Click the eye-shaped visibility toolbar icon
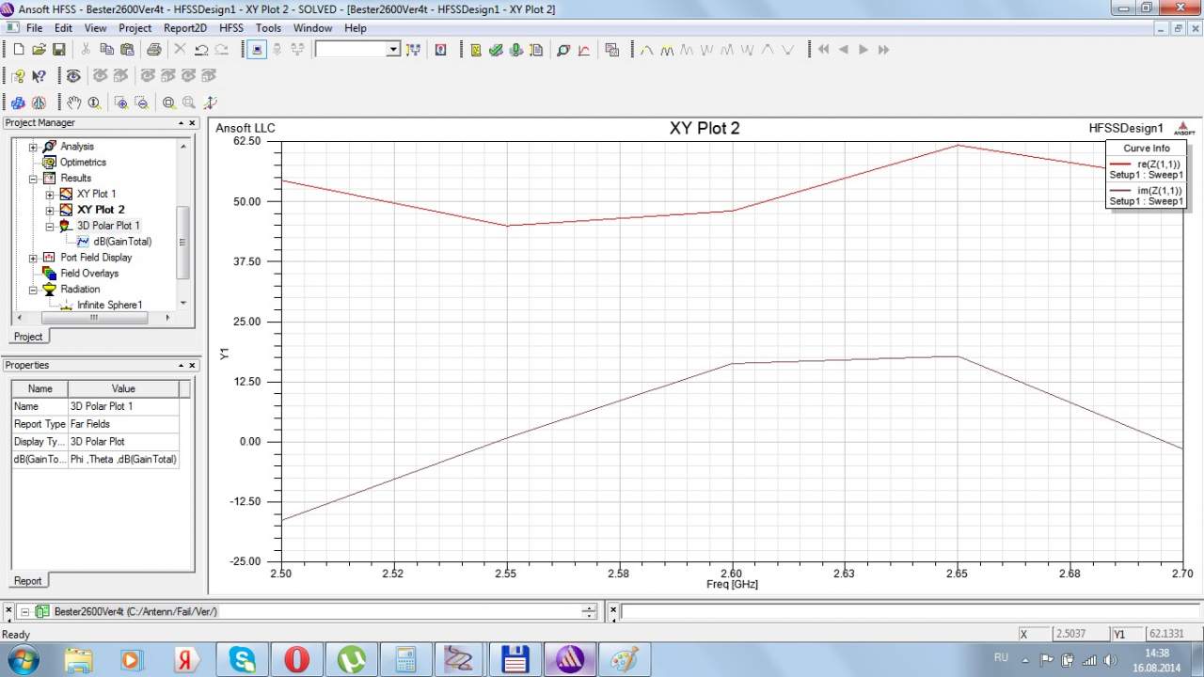This screenshot has height=677, width=1204. click(73, 76)
